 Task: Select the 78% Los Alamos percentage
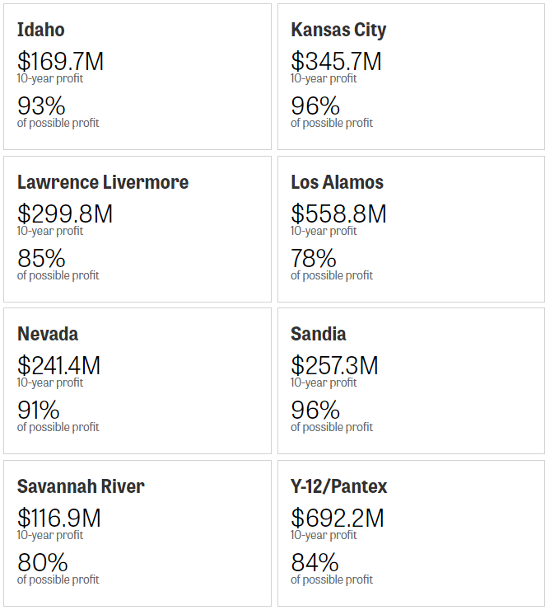[314, 258]
